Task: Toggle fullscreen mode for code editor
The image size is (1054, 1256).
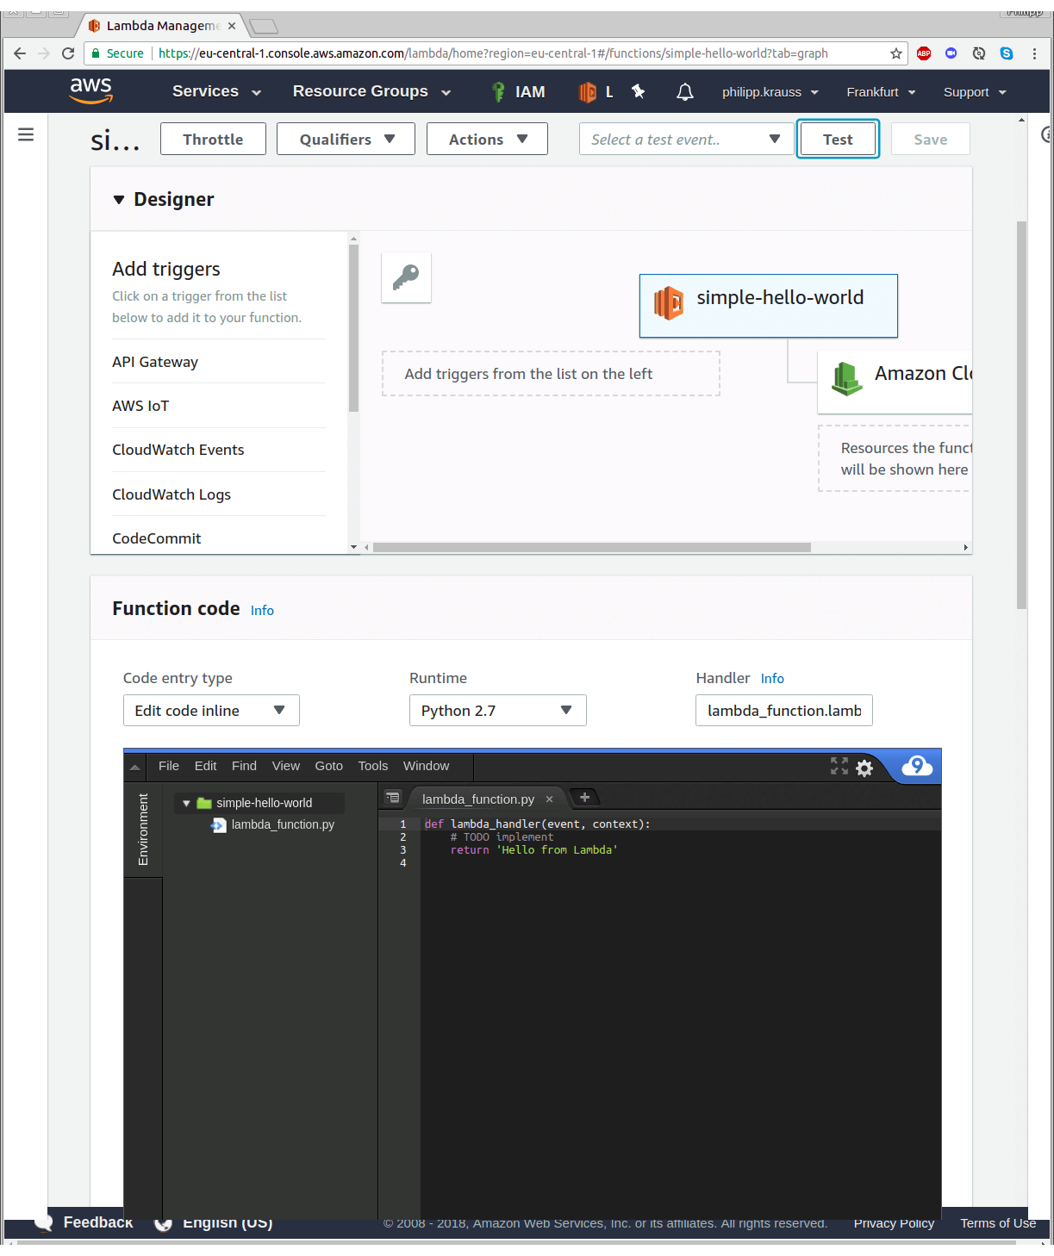Action: [x=839, y=766]
